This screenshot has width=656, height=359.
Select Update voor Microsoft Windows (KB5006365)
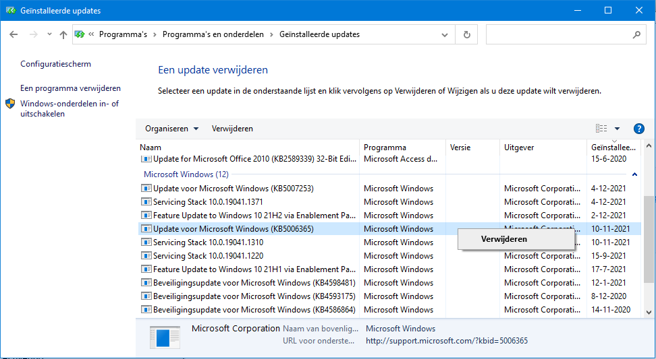click(x=389, y=229)
